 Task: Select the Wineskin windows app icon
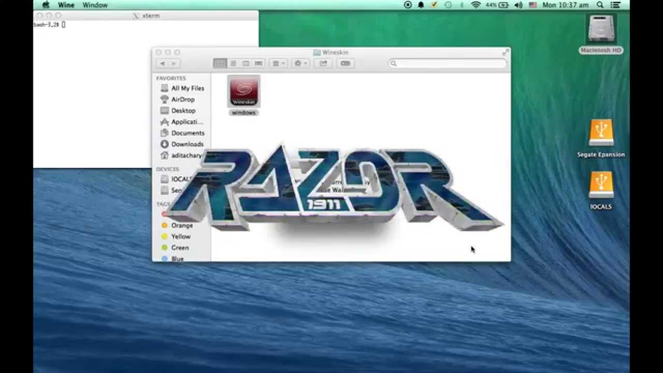point(244,91)
